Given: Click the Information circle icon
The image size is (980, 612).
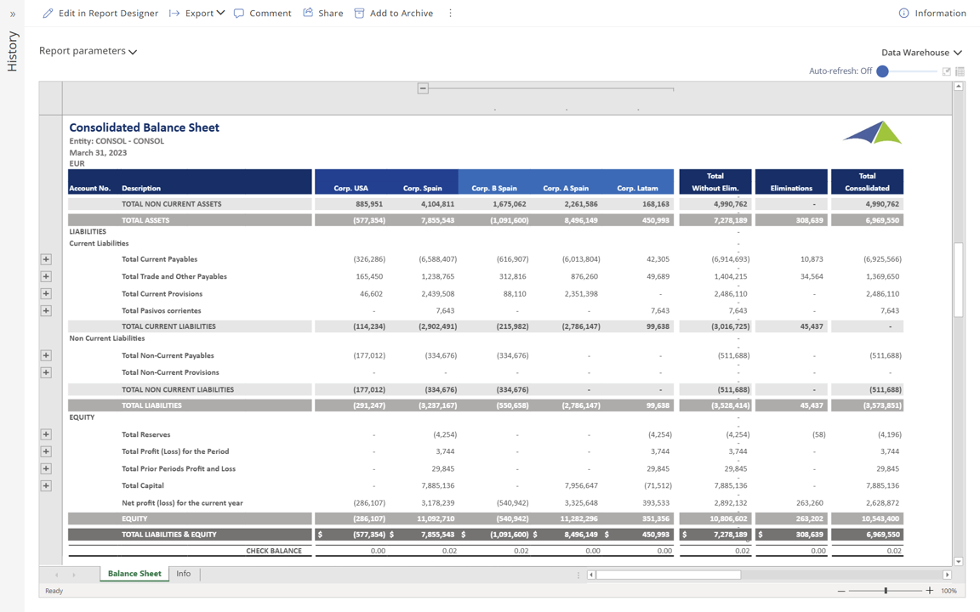Looking at the screenshot, I should [x=903, y=14].
